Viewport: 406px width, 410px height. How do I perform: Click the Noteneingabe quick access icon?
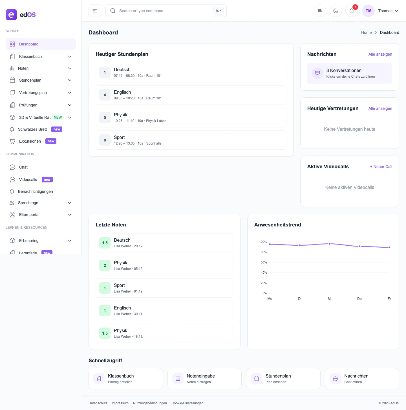pos(178,379)
